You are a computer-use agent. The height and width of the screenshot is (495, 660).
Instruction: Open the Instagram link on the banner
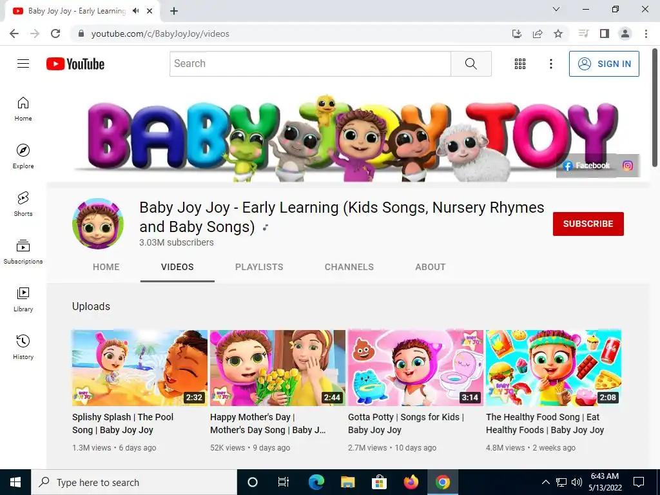(628, 166)
